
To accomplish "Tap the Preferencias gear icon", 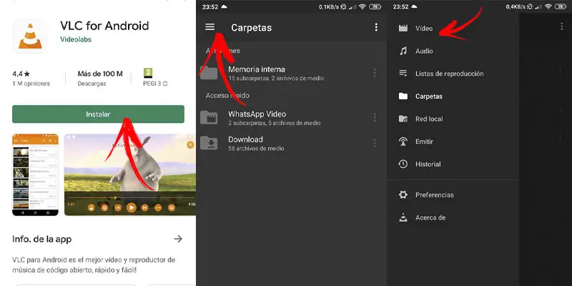I will 403,194.
